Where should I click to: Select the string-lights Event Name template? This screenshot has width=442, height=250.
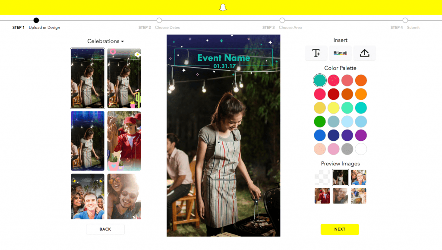click(88, 78)
